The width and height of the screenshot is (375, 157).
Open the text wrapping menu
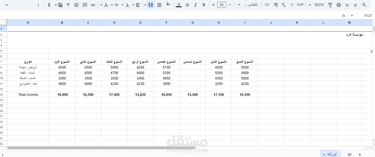116,5
